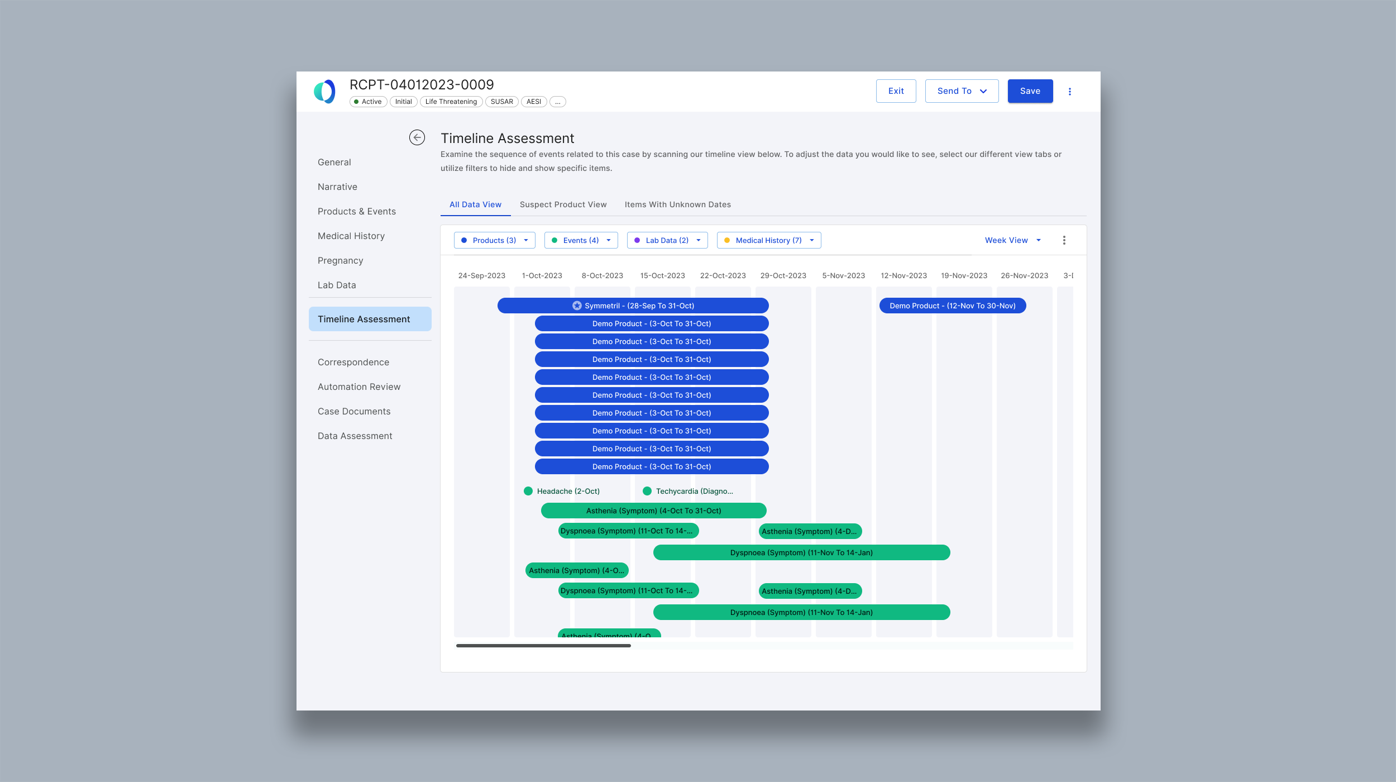Click the Techycardia event dot marker

pos(647,491)
